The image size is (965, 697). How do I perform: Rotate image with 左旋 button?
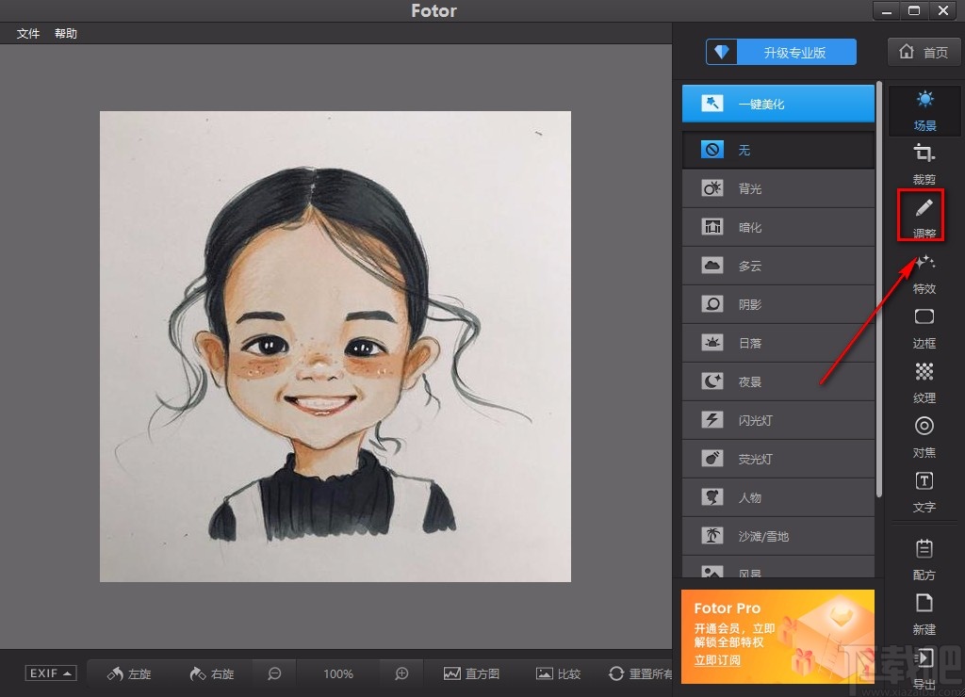(x=129, y=673)
